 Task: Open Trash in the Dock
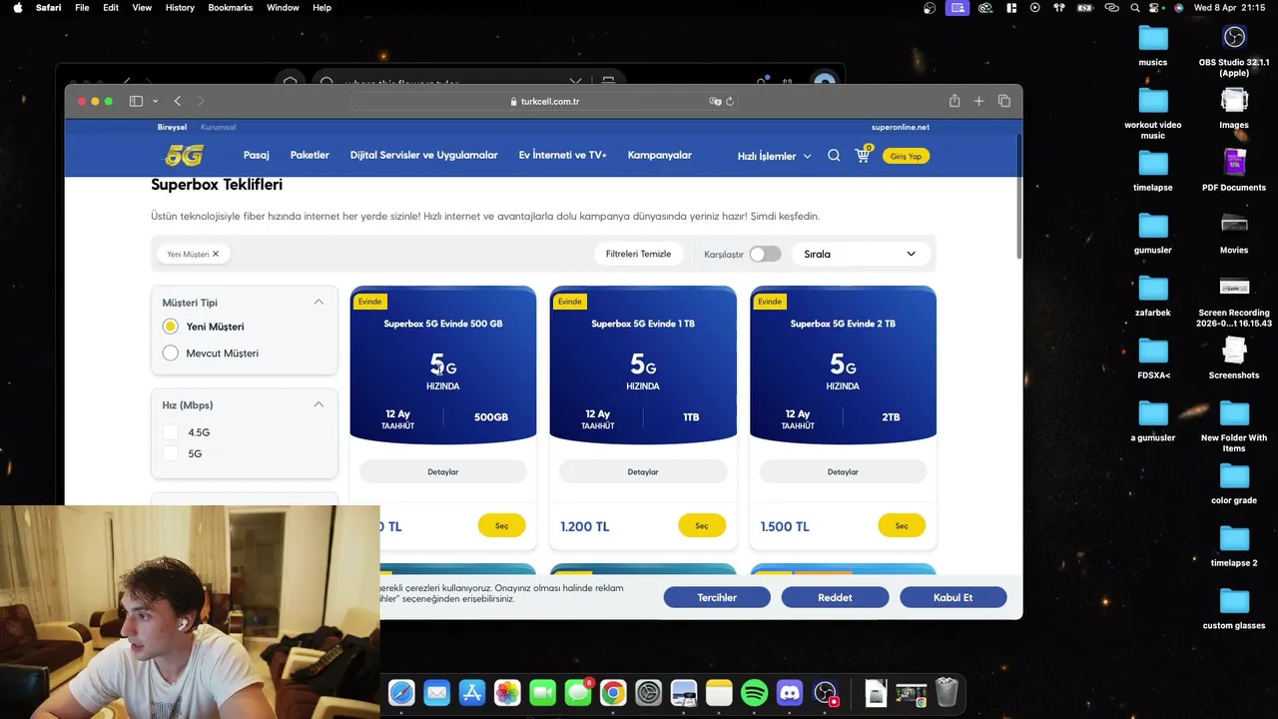[x=947, y=692]
